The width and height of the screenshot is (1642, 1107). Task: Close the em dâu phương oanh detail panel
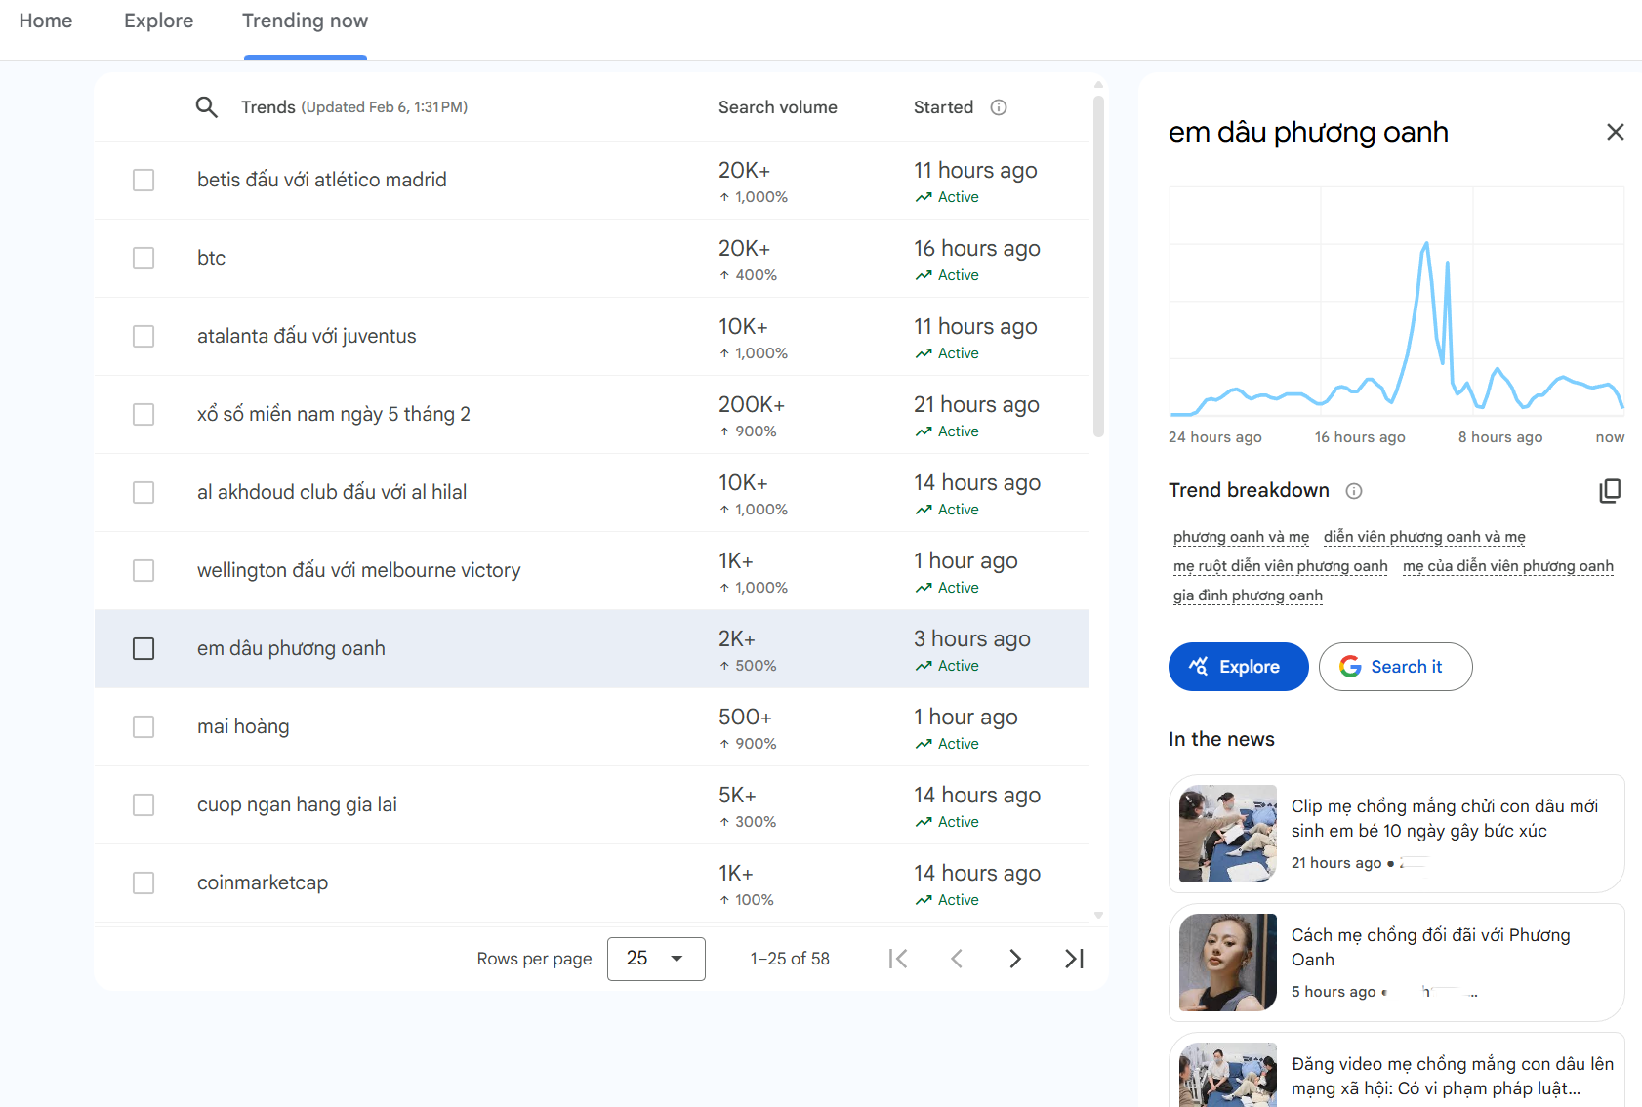click(1616, 132)
